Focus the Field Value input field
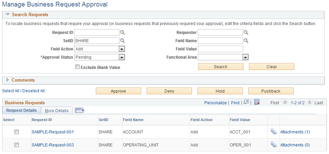 [220, 49]
